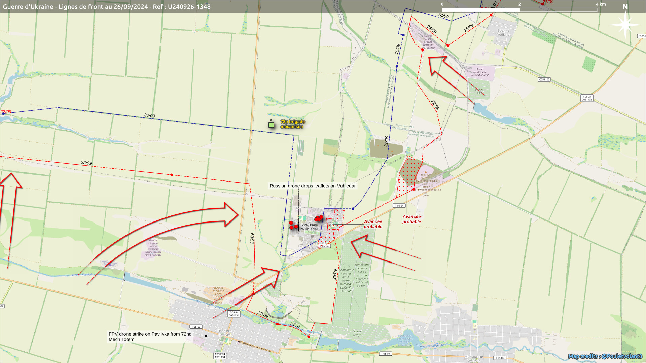The image size is (646, 363).
Task: Click the red marker cluster west of Wuhledar label
Action: click(293, 226)
